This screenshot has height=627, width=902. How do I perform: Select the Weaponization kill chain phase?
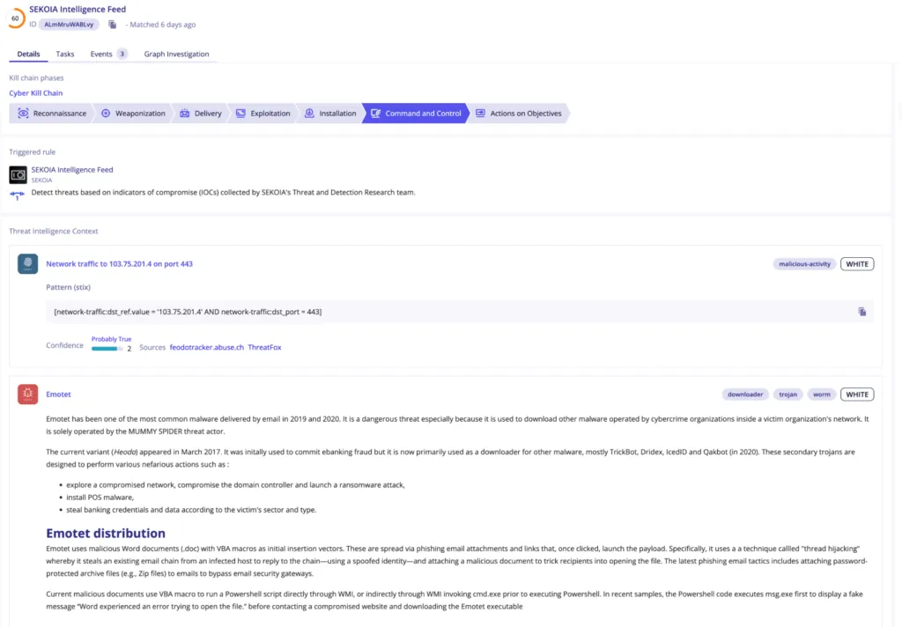point(134,114)
